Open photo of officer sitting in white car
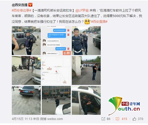The height and width of the screenshot is (125, 148). pos(86,100)
